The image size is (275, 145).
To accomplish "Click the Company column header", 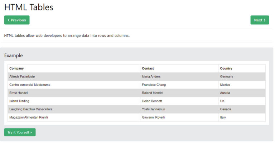I will click(16, 68).
